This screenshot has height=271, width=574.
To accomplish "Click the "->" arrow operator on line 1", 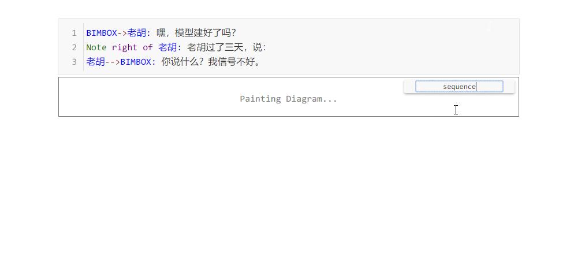I will click(x=122, y=34).
